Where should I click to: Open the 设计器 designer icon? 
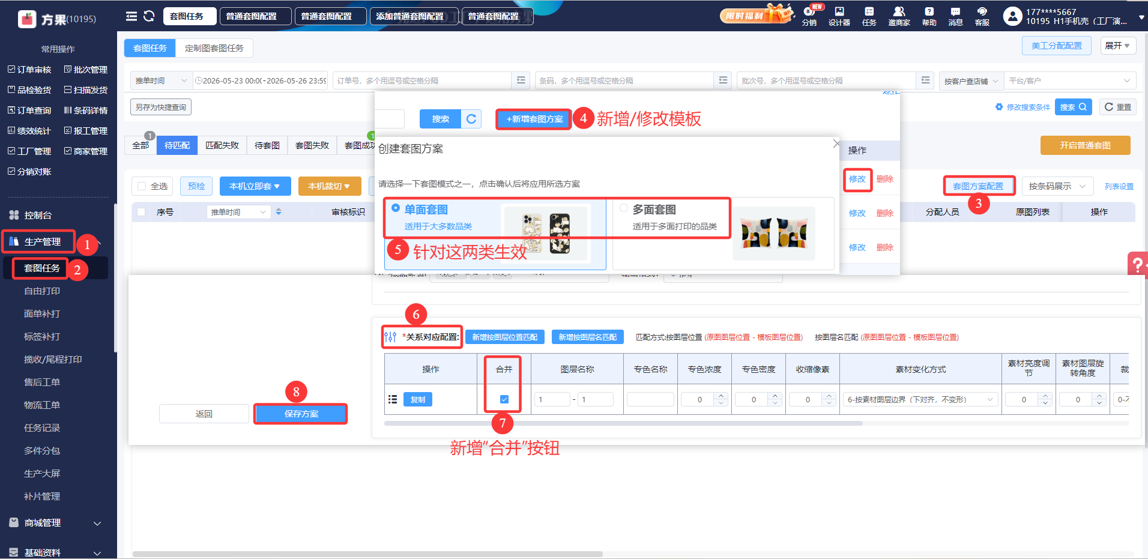coord(839,16)
